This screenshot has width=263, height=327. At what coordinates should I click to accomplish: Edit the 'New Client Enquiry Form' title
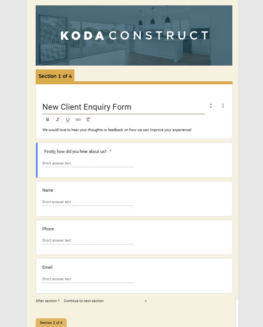87,107
